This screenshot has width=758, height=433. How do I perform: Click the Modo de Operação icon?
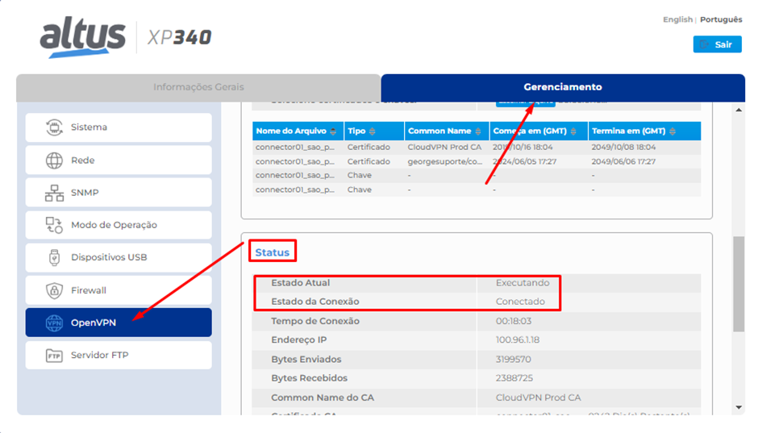tap(54, 225)
